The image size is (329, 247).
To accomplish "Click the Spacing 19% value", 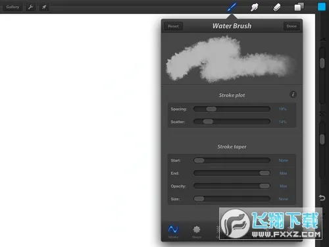I will coord(283,109).
